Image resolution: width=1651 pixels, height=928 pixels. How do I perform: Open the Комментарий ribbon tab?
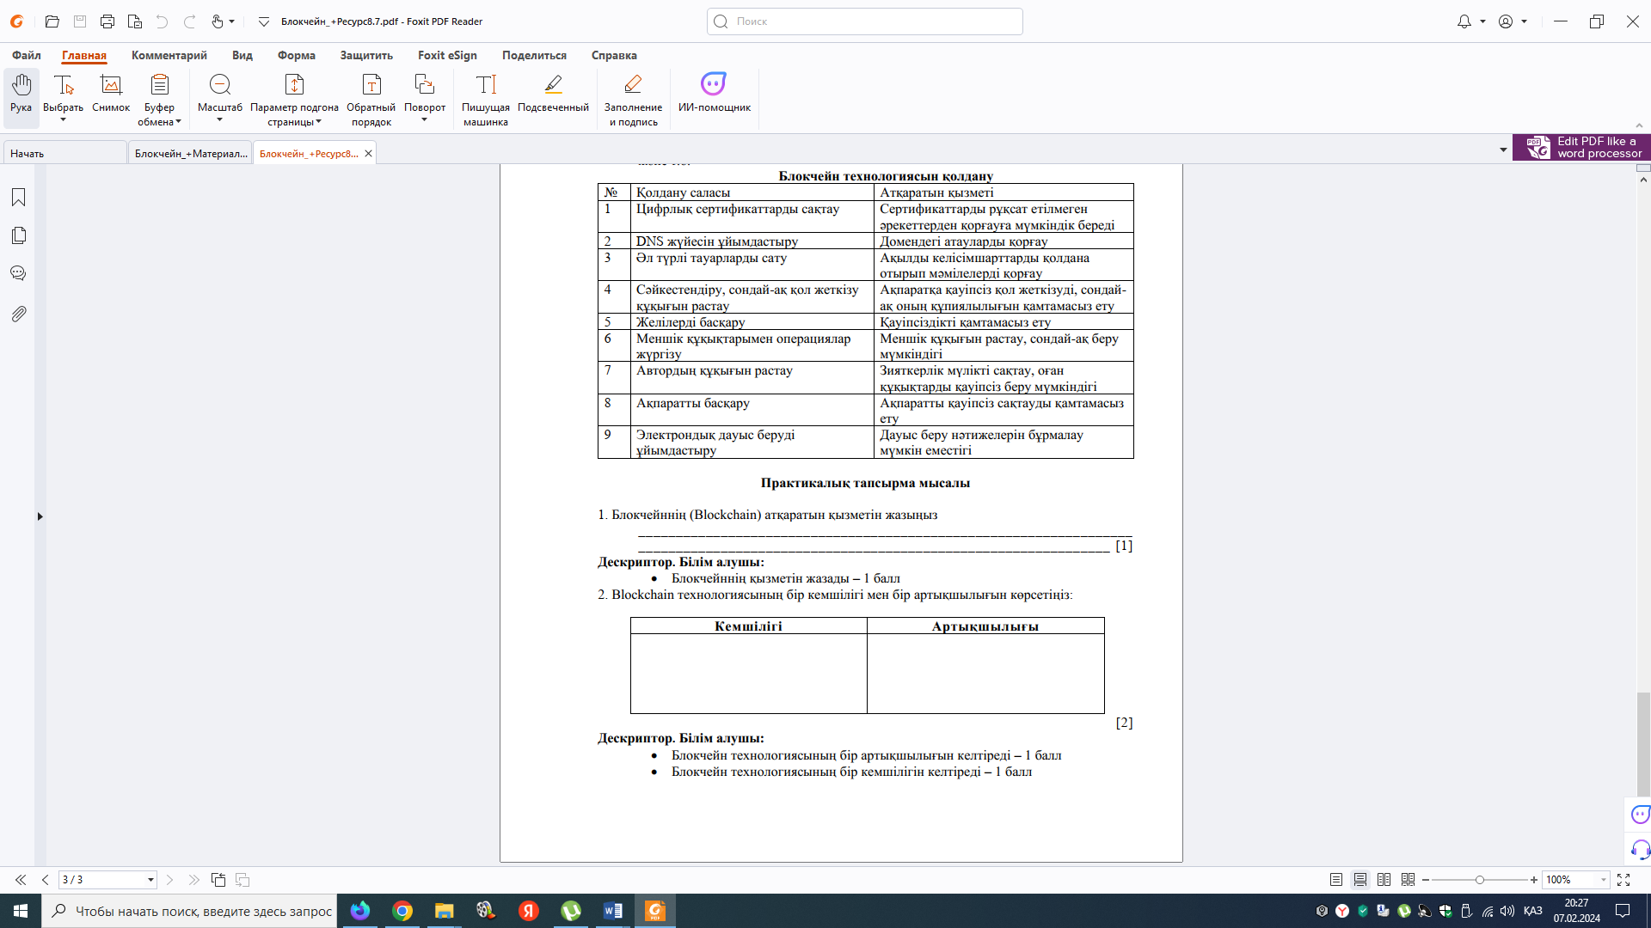169,55
